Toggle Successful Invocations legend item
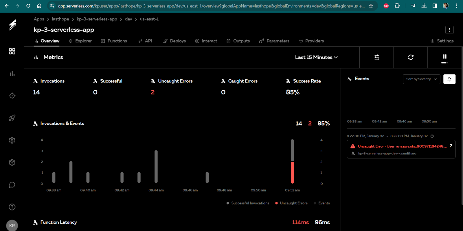Image resolution: width=463 pixels, height=231 pixels. click(x=248, y=203)
